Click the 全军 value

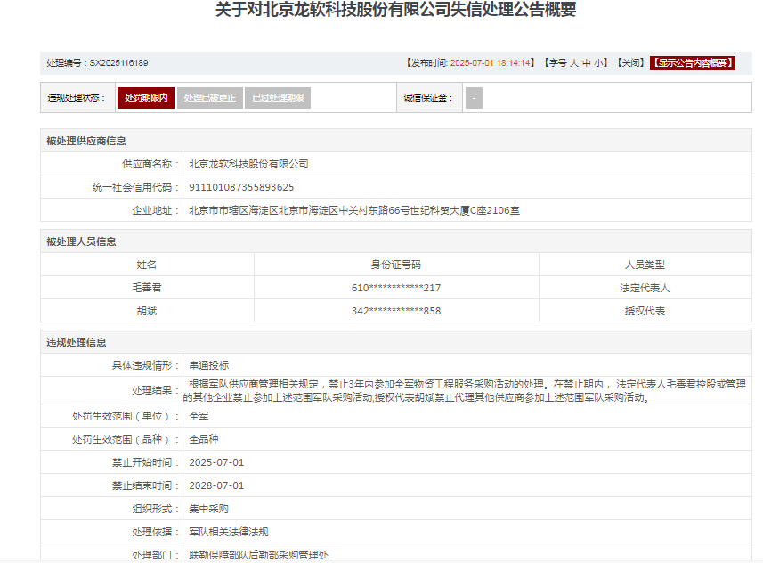pos(199,416)
